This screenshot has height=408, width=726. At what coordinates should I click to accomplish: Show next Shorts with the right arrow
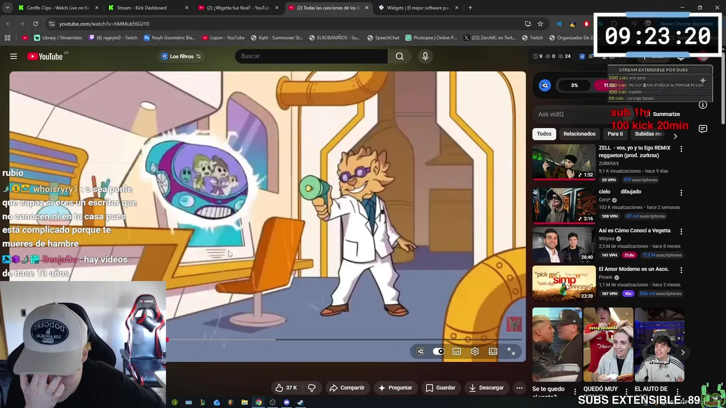tap(683, 352)
